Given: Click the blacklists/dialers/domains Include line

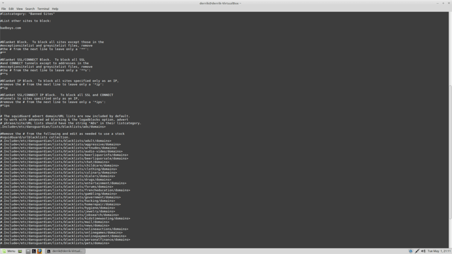Looking at the screenshot, I should pos(58,176).
